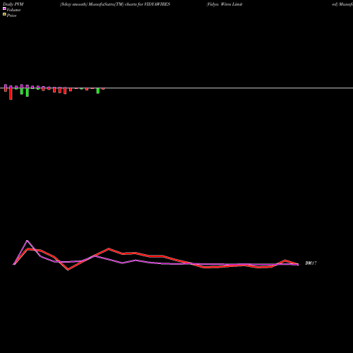Click the '(3day smooth) MunafaSutra(TM) charts for VIDYAWIRES' heading
The image size is (353, 353).
coord(115,4)
